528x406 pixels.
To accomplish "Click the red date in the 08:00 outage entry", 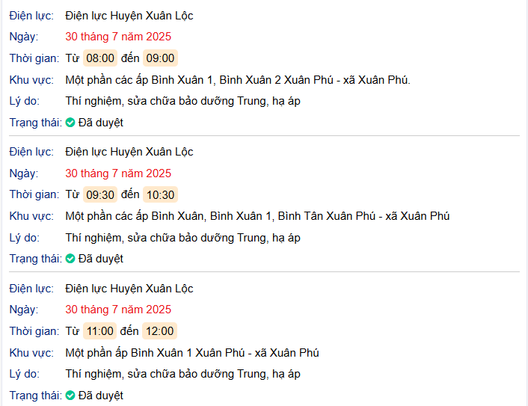I will (118, 37).
